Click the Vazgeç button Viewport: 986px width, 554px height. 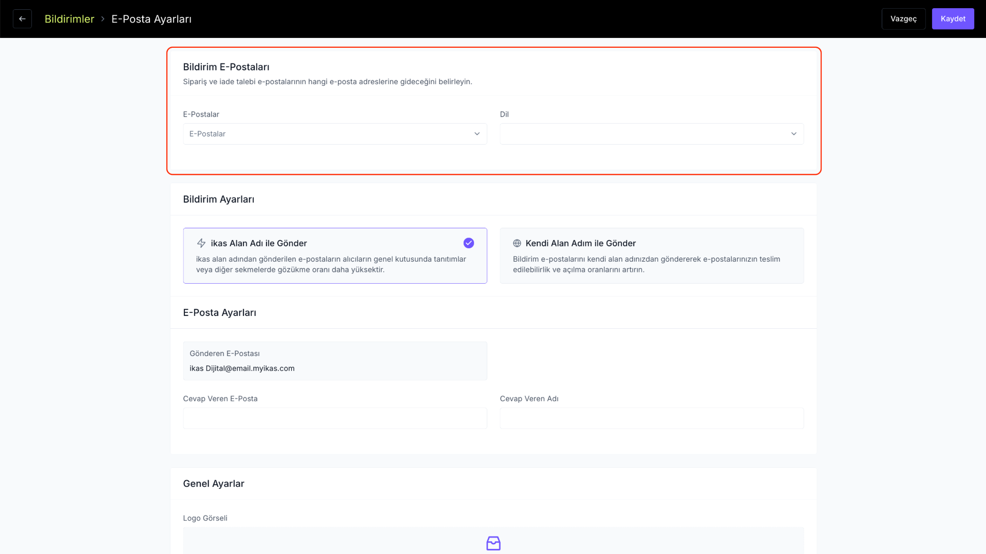[x=903, y=19]
